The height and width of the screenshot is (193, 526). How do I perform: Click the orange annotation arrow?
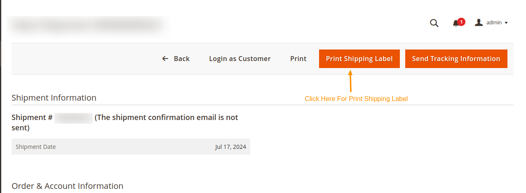pyautogui.click(x=350, y=81)
